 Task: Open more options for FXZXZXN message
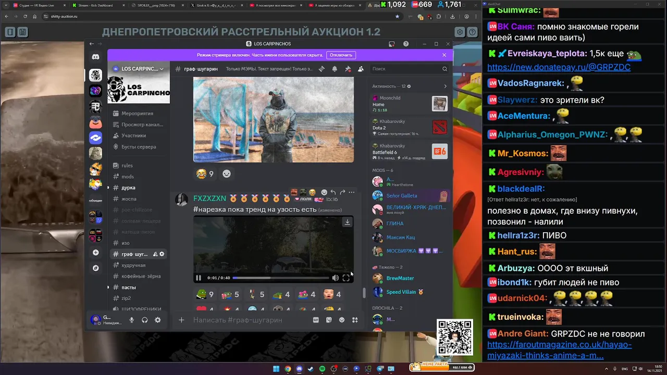pyautogui.click(x=352, y=192)
